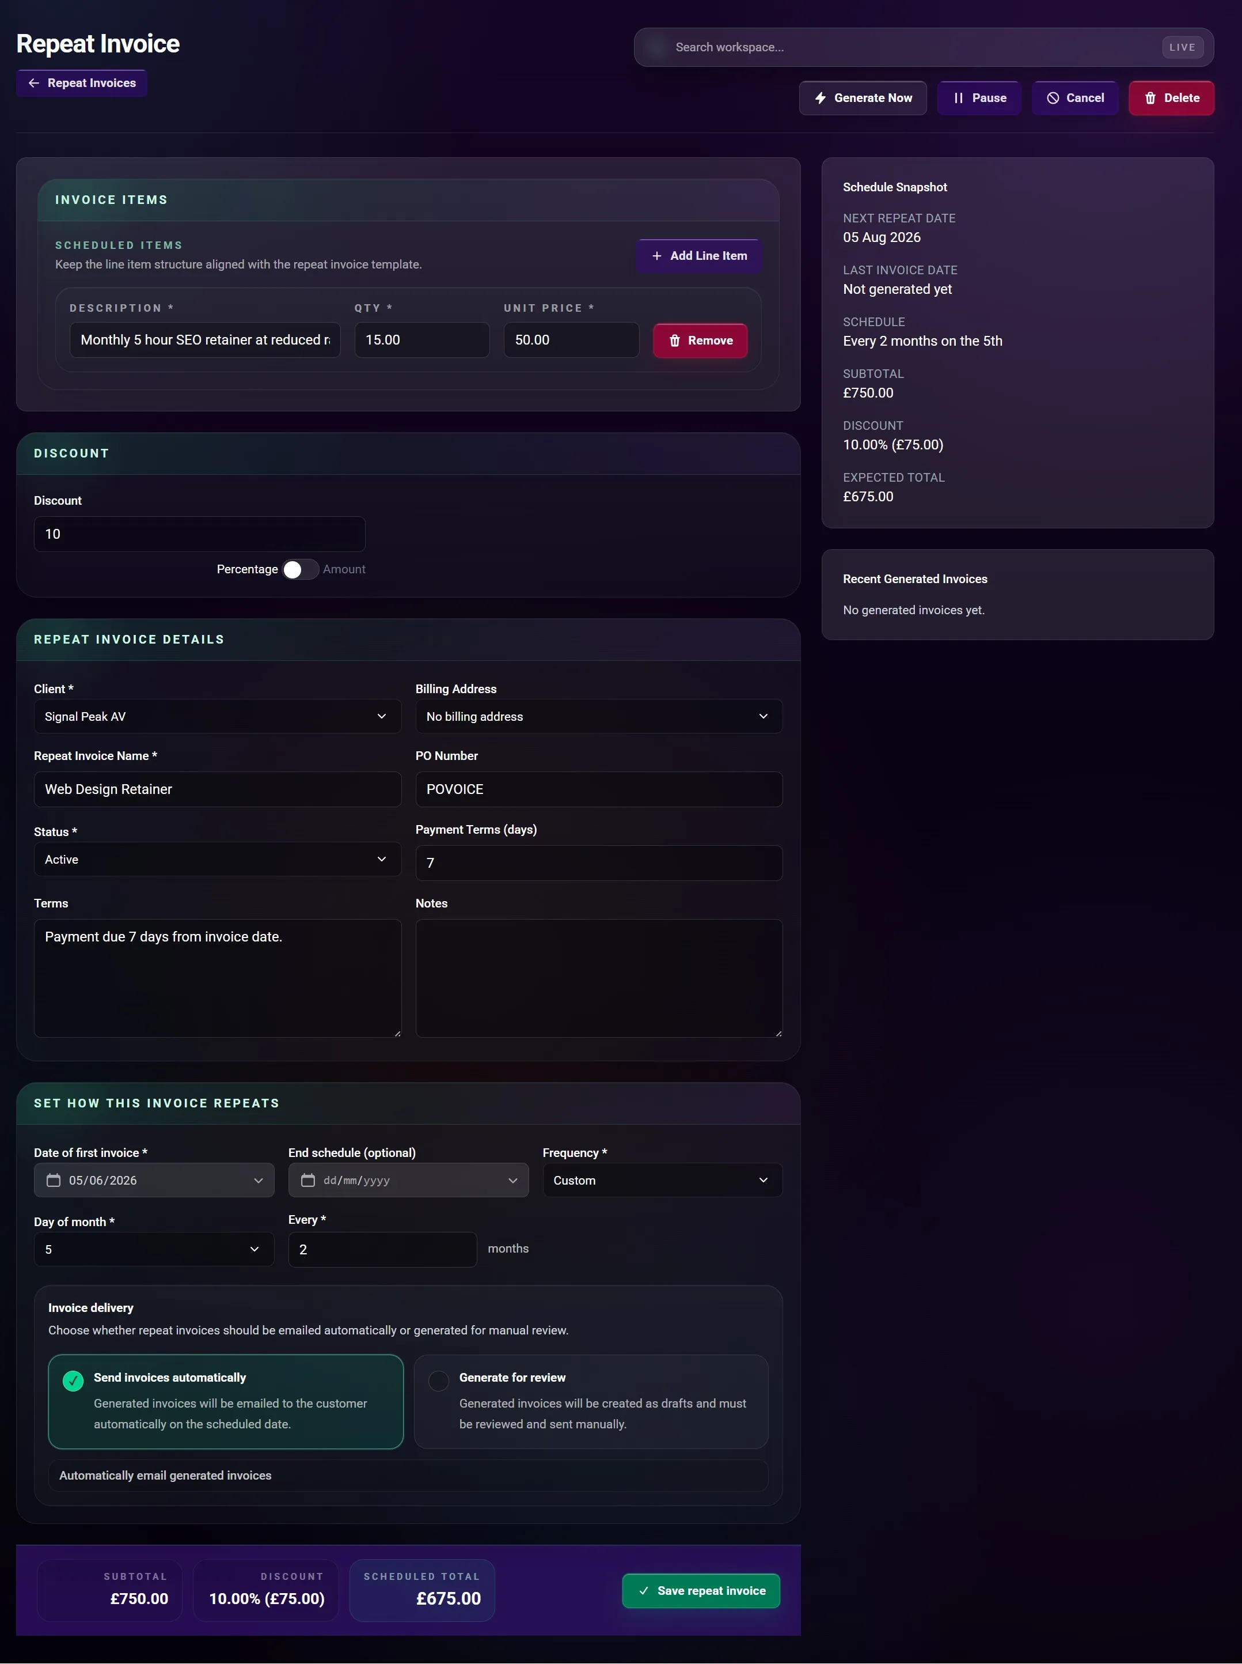Open the Status dropdown set to Active
This screenshot has height=1664, width=1242.
(x=217, y=859)
